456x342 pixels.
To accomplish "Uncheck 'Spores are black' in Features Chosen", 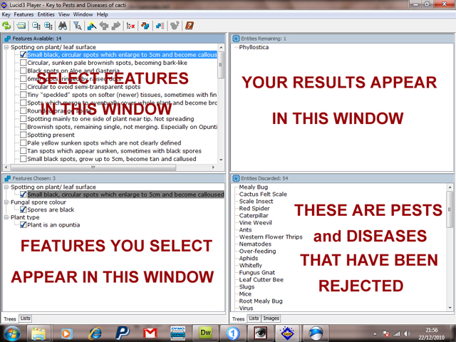I will pyautogui.click(x=24, y=210).
